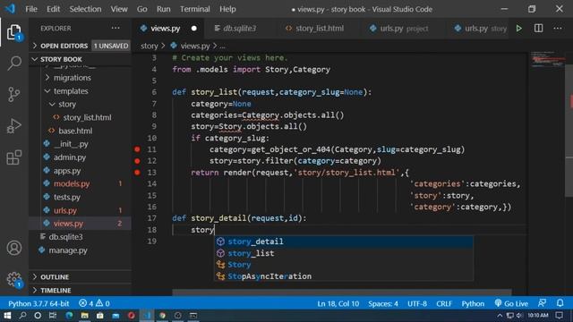Switch to the urls.py project tab
Image resolution: width=573 pixels, height=322 pixels.
point(404,28)
